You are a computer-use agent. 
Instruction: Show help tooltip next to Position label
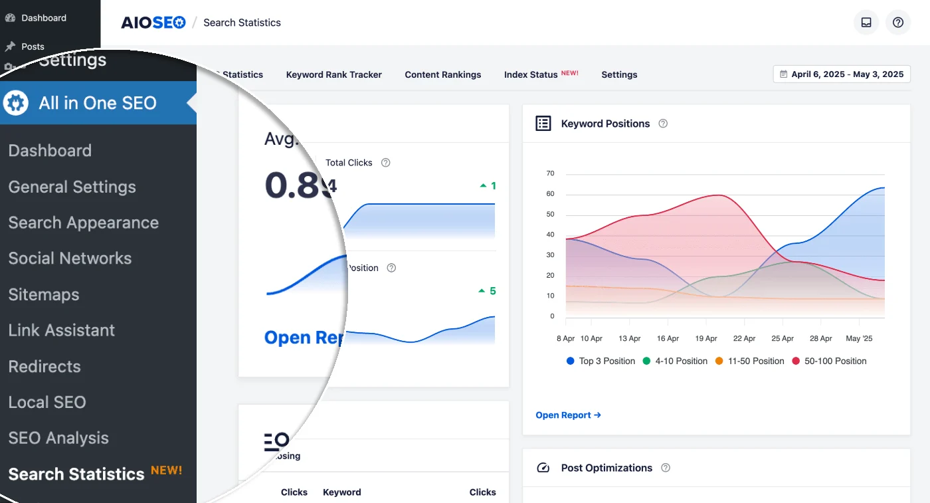[x=391, y=268]
